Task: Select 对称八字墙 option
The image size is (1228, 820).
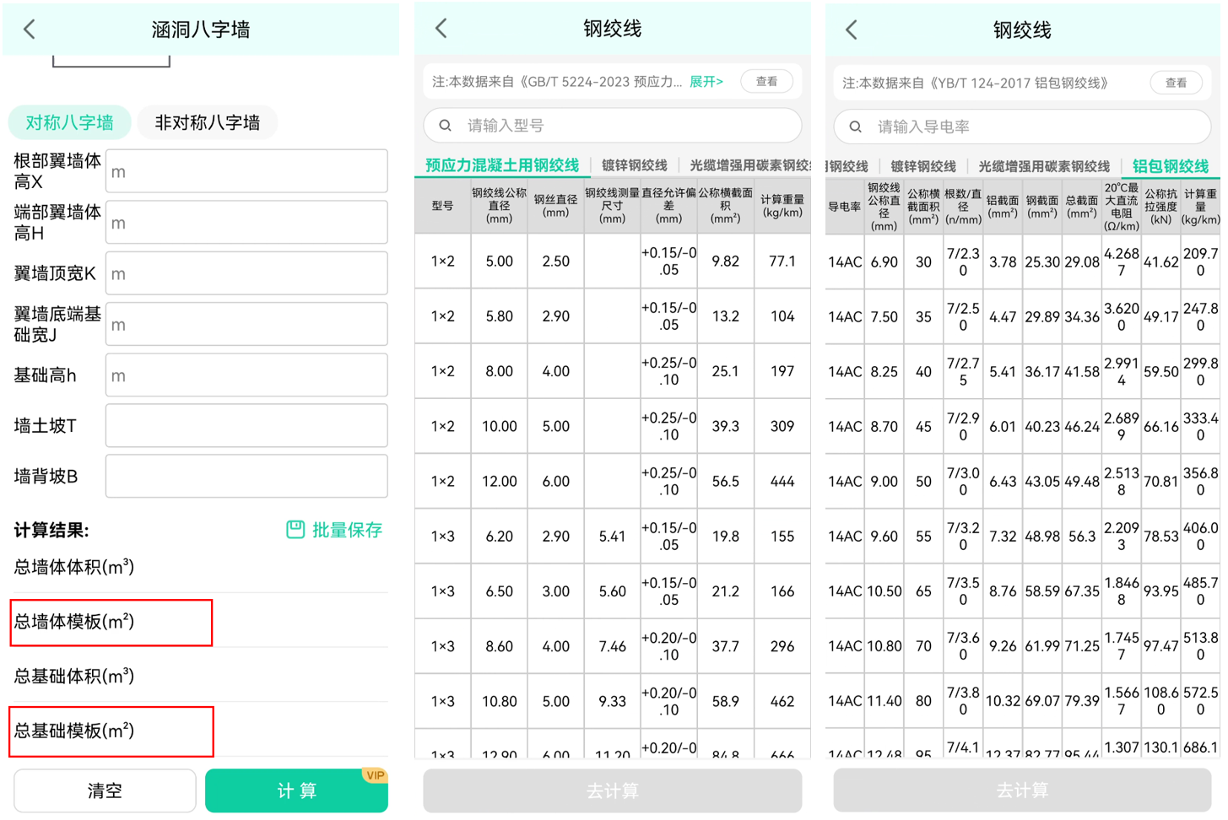Action: (x=69, y=122)
